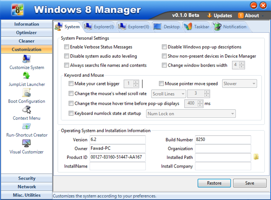Open the Context Menu tool icon
Image resolution: width=271 pixels, height=200 pixels.
26,110
